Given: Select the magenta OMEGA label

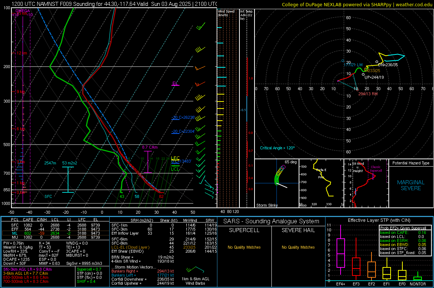Looking at the screenshot, I should coord(23,11).
